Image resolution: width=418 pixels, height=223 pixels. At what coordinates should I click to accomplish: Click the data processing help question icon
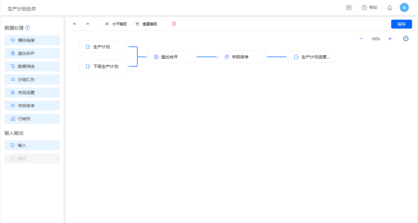(x=27, y=28)
